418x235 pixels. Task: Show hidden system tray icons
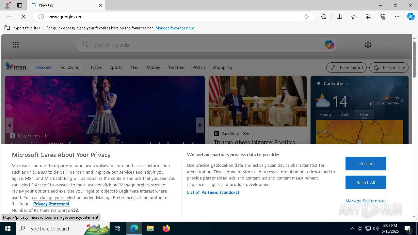pyautogui.click(x=352, y=228)
